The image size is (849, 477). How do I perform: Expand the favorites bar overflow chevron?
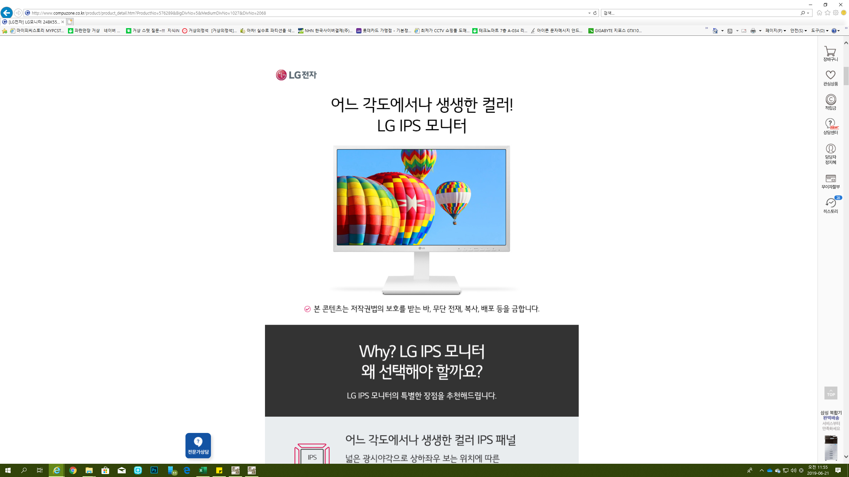coord(707,28)
